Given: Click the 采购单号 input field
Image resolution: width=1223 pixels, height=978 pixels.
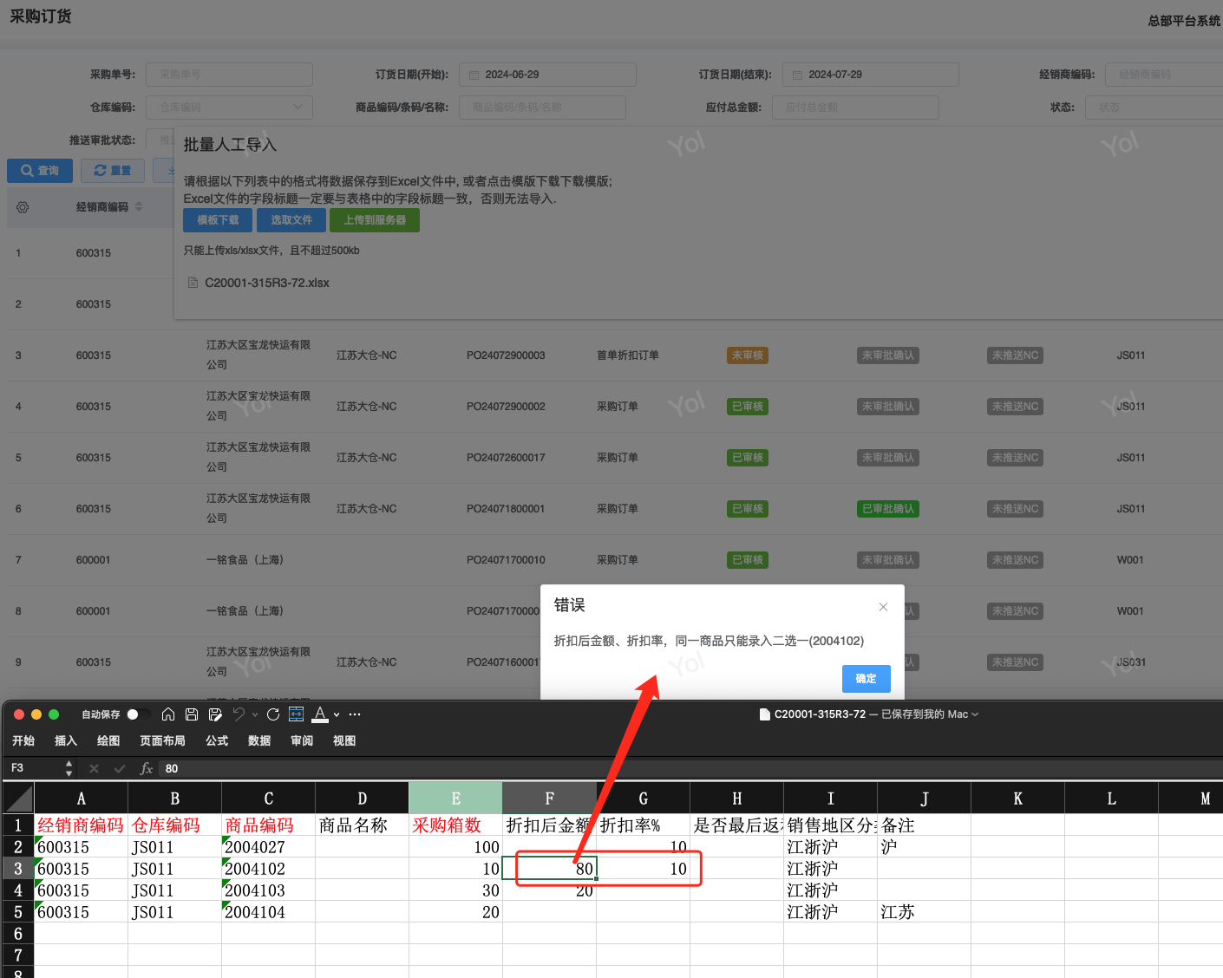Looking at the screenshot, I should click(x=229, y=75).
